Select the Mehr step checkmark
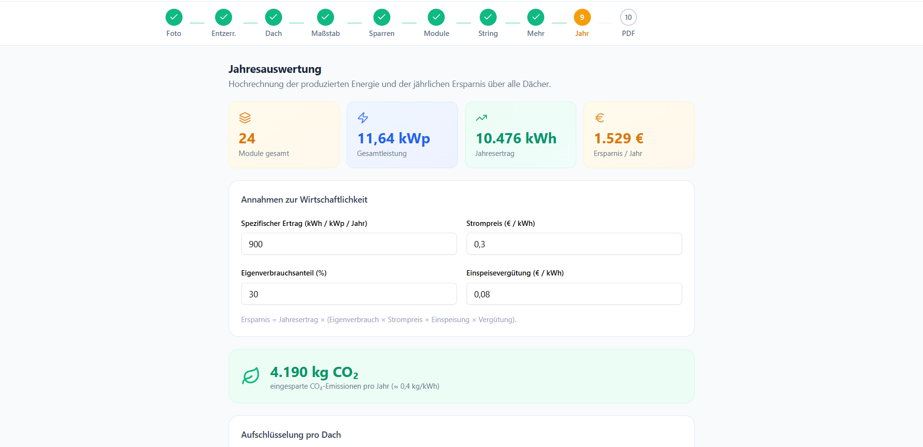The image size is (923, 447). tap(536, 17)
